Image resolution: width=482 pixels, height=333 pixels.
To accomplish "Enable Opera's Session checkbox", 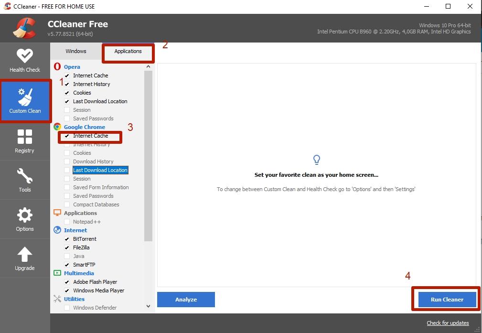I will 67,110.
